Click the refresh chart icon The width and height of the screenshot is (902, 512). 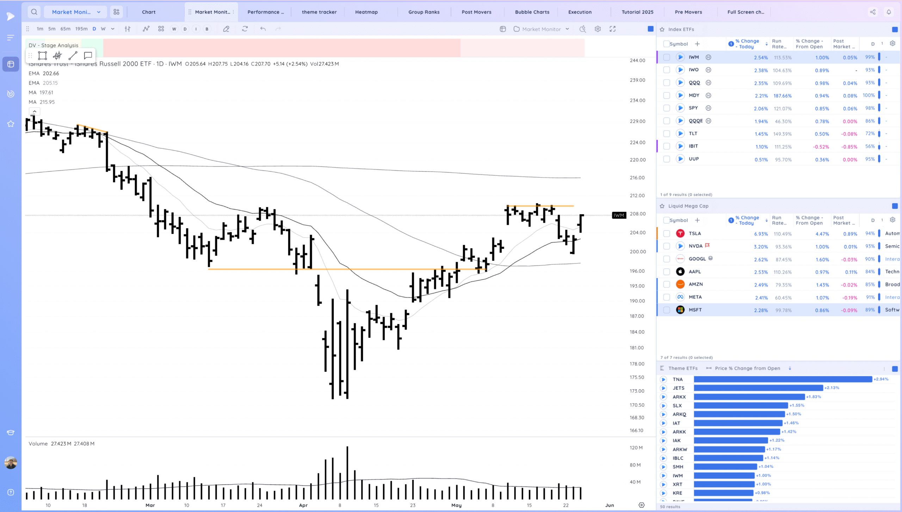tap(245, 29)
